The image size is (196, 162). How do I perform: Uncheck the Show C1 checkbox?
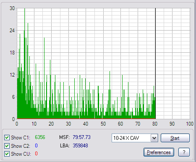point(7,138)
